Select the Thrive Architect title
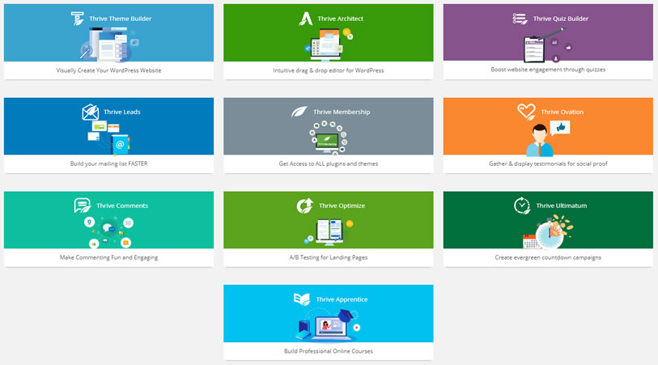 point(340,19)
